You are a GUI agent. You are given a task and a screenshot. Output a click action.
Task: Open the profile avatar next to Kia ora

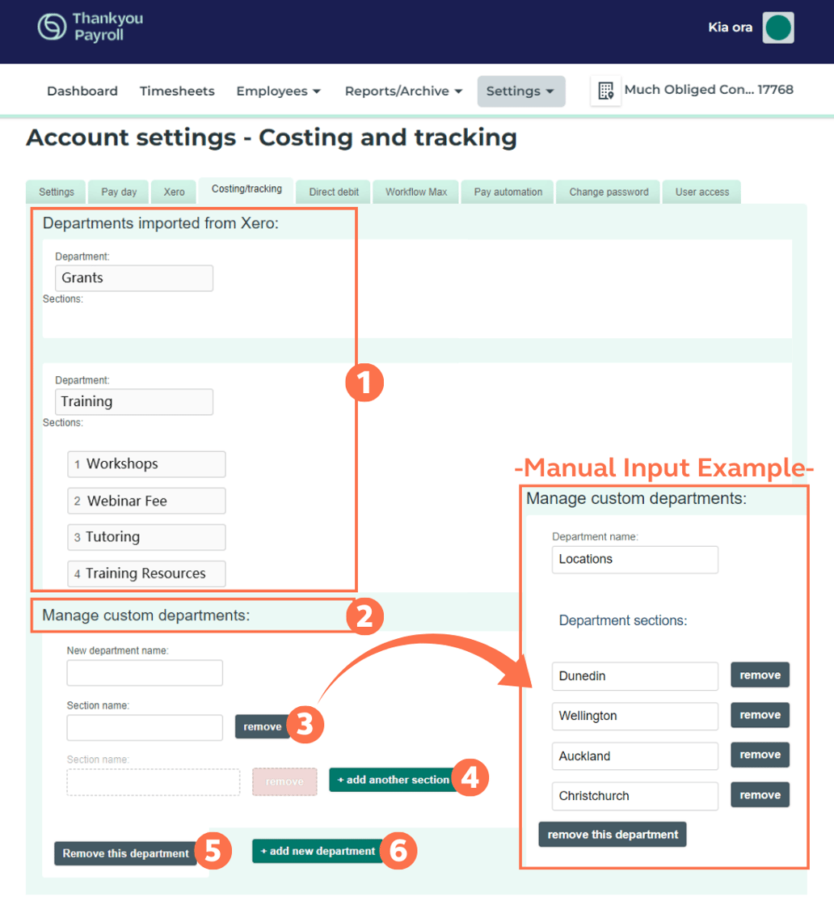coord(777,27)
